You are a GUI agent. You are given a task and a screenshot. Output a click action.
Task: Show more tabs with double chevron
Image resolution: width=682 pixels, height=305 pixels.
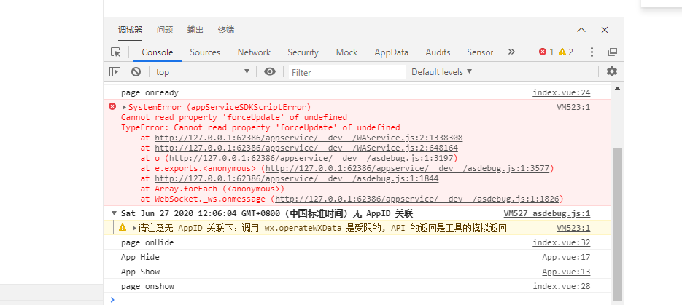(511, 52)
